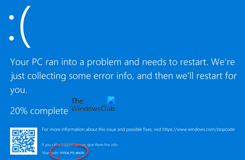The width and height of the screenshot is (245, 160).
Task: Click 'The WindowsClub' watermark text
Action: click(93, 104)
